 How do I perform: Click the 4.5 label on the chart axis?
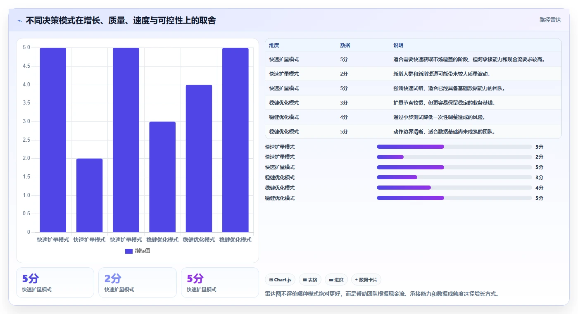click(x=26, y=66)
